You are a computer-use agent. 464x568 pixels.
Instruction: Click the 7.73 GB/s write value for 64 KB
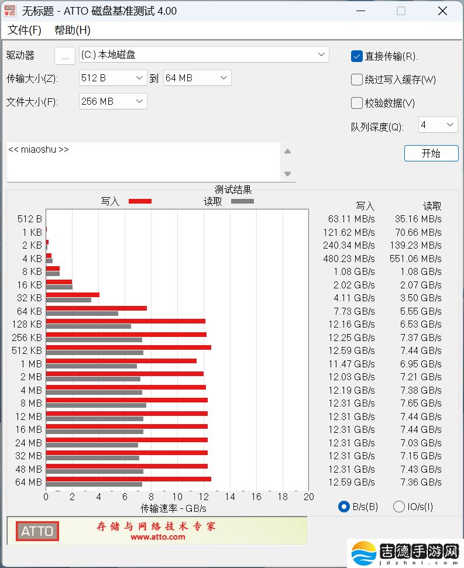click(x=354, y=311)
